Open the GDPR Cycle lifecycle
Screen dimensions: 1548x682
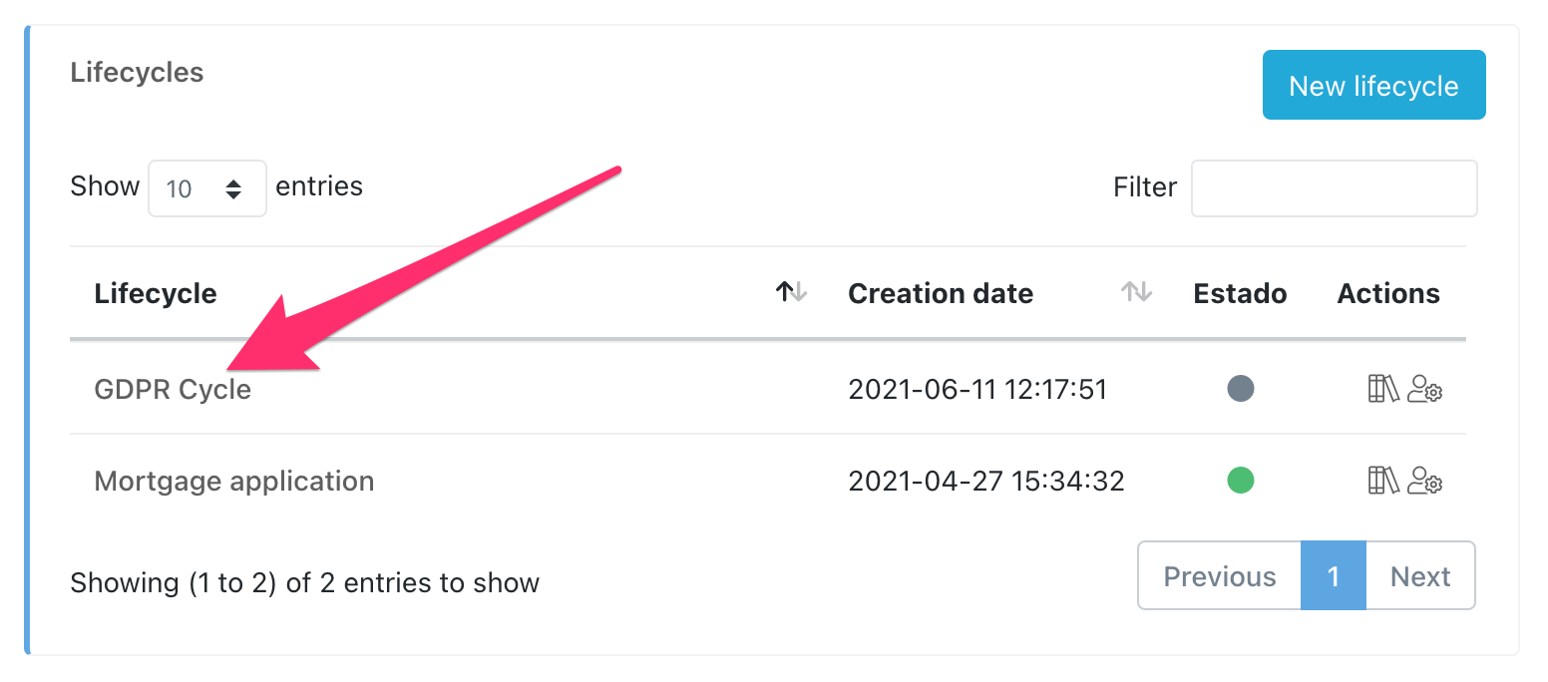pyautogui.click(x=173, y=389)
